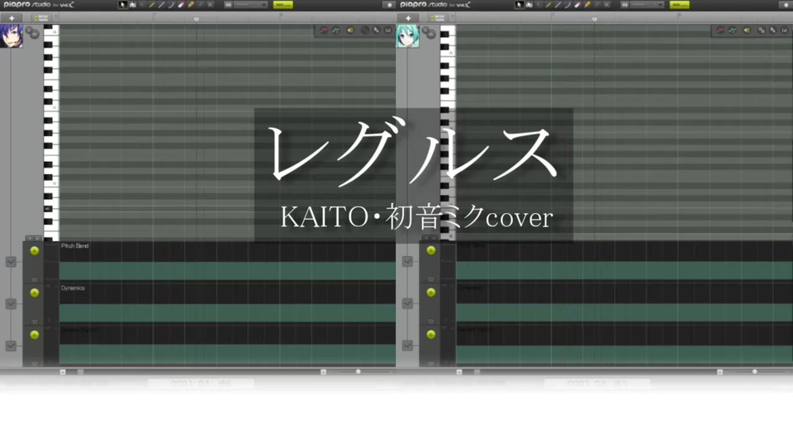Click horizontal scrollbar thumb in left editor
This screenshot has height=446, width=793.
(x=80, y=372)
